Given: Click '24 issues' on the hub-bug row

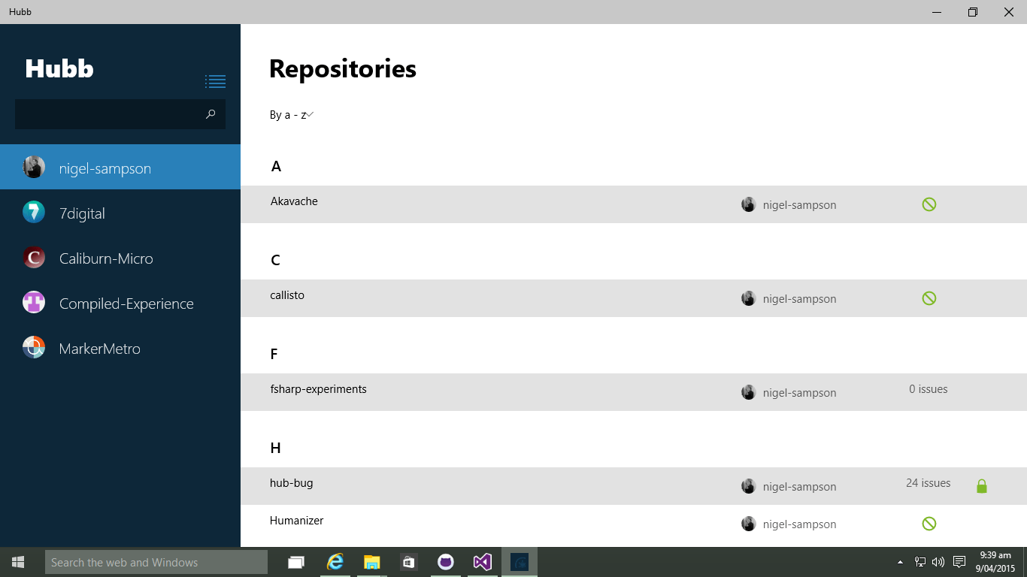Looking at the screenshot, I should pos(929,483).
